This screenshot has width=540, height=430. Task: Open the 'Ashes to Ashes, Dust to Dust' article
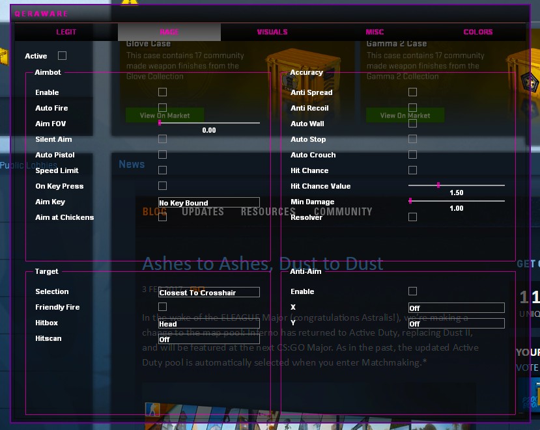263,264
